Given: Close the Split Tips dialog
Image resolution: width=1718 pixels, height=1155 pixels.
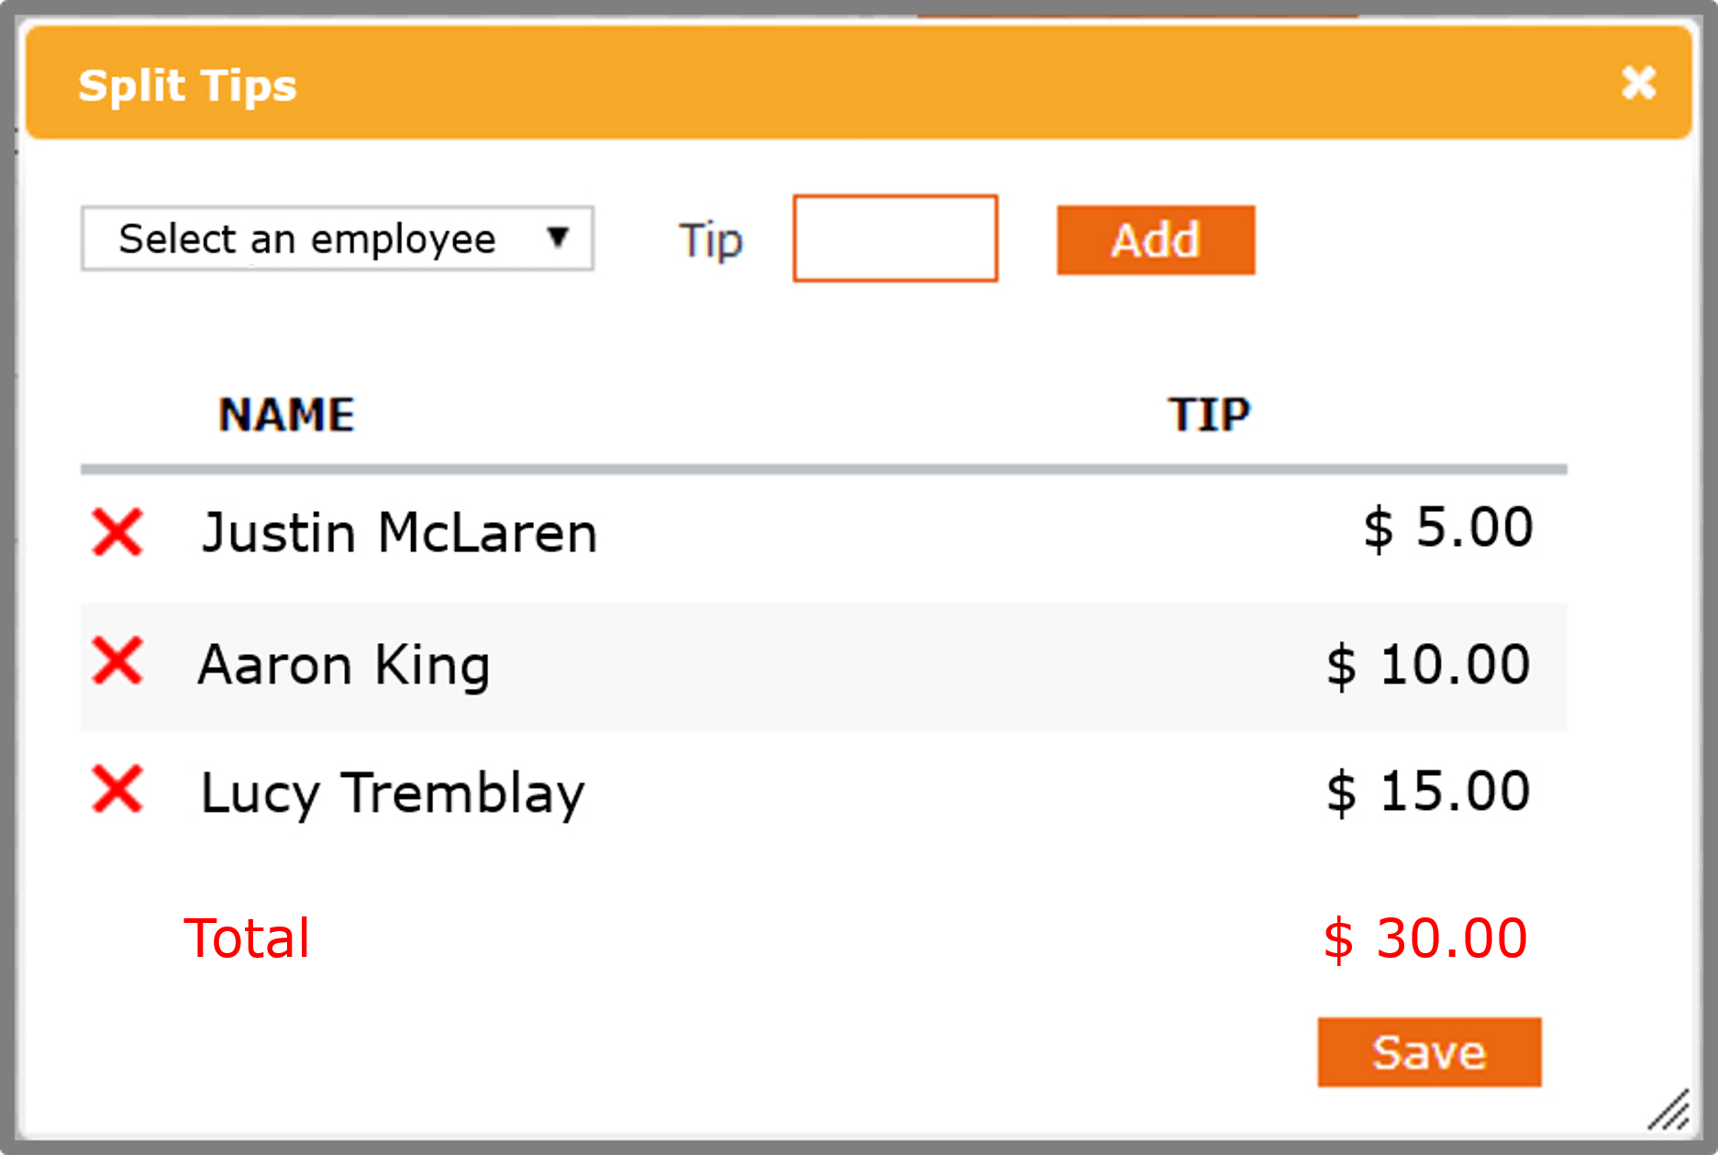Looking at the screenshot, I should pyautogui.click(x=1638, y=83).
